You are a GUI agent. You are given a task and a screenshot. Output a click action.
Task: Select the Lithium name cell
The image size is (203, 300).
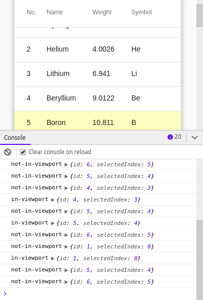pos(58,73)
